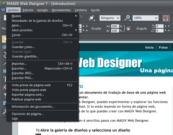Choose Exportar PNG... entry
This screenshot has height=135, width=173.
point(42,78)
